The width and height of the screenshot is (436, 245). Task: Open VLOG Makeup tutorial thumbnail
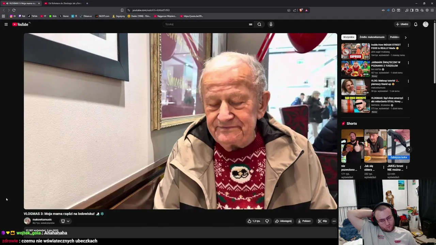tap(356, 87)
